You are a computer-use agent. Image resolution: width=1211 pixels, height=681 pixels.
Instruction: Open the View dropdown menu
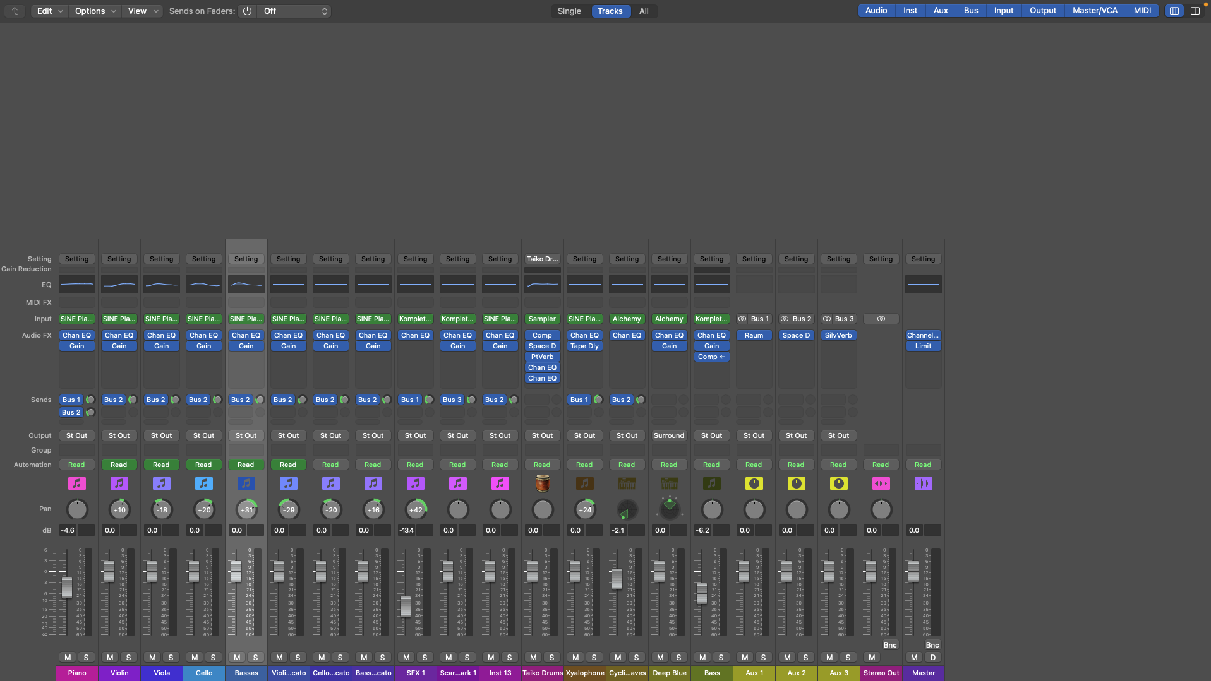pos(142,11)
